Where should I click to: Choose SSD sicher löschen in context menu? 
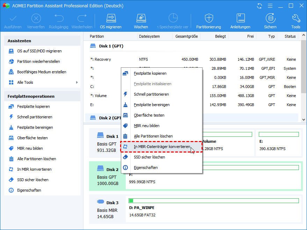(161, 157)
